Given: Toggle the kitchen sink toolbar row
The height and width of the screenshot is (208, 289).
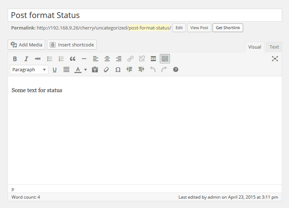Looking at the screenshot, I should 165,58.
